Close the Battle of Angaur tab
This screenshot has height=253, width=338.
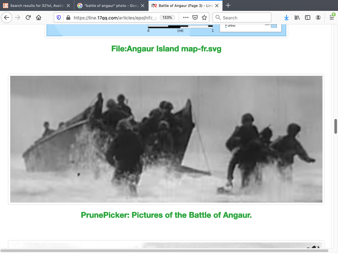coord(217,6)
